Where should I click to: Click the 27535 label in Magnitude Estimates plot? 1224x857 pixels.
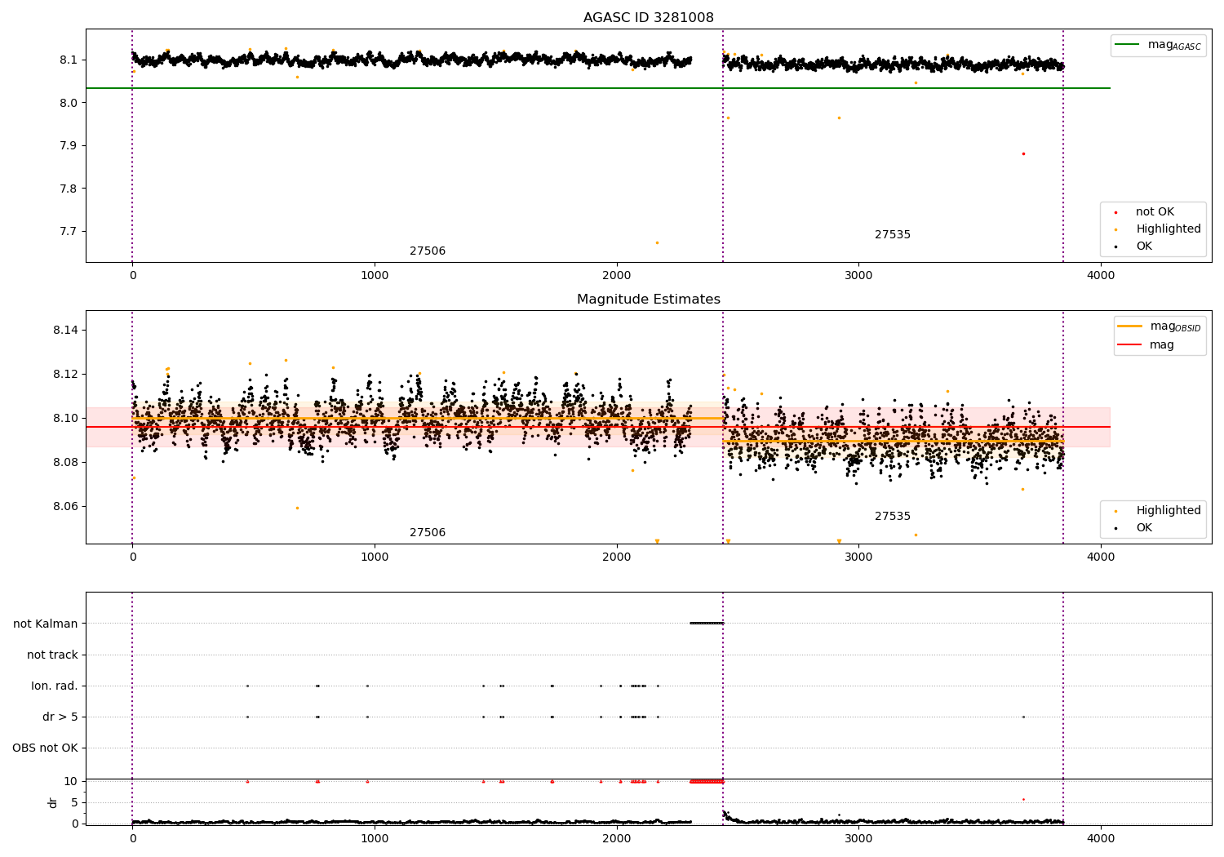pos(893,517)
